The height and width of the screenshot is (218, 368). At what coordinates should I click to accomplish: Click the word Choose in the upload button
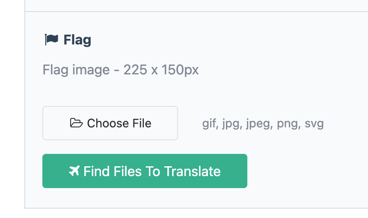tap(108, 123)
